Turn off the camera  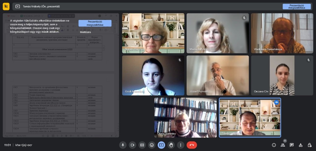pos(132,145)
